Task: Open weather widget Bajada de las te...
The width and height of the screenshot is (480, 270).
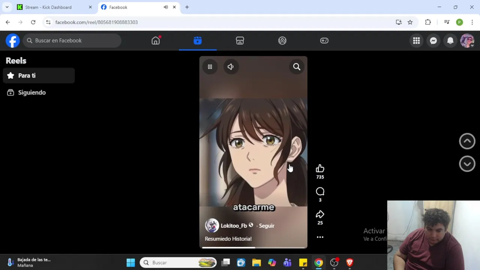Action: (x=29, y=262)
